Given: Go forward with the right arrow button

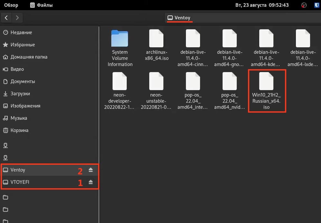Looking at the screenshot, I should [x=17, y=18].
